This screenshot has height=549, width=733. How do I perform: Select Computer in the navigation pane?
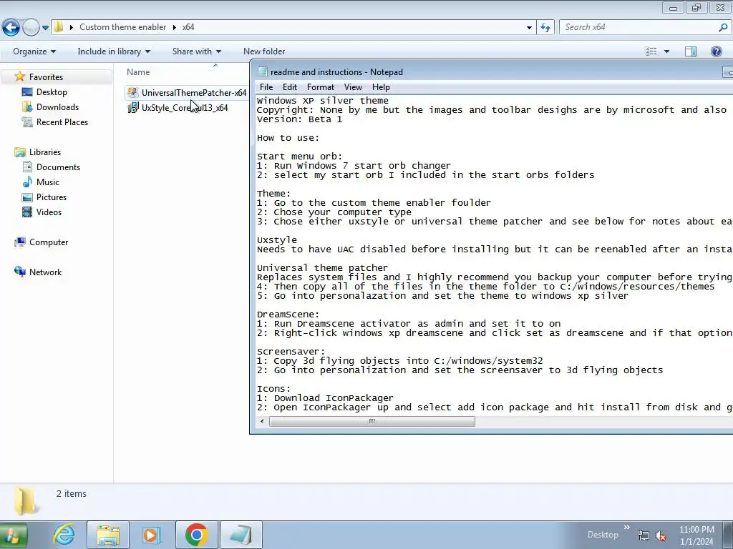click(49, 242)
